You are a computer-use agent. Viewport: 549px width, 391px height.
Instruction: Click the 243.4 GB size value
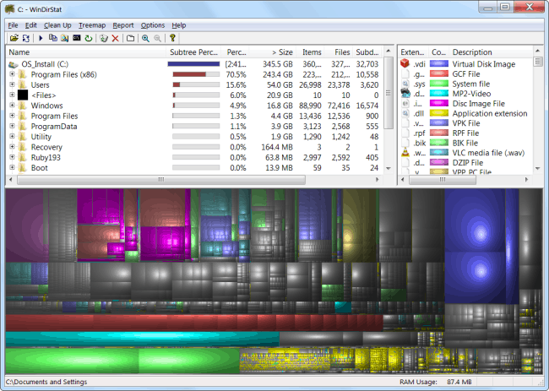(x=278, y=74)
